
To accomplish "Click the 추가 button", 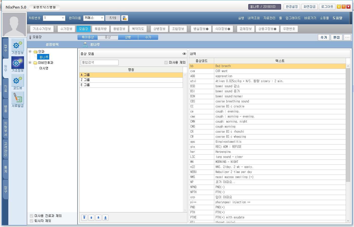I will pyautogui.click(x=324, y=38).
